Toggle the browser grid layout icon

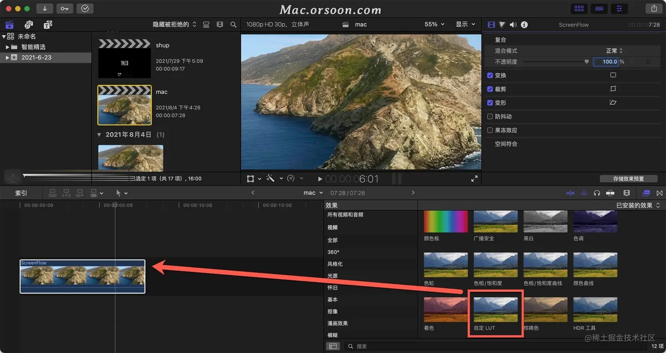(579, 8)
